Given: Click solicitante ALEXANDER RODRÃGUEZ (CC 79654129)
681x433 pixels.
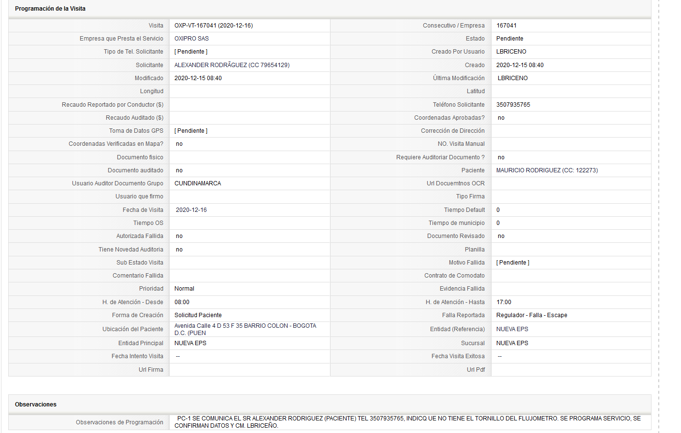Looking at the screenshot, I should pos(232,65).
